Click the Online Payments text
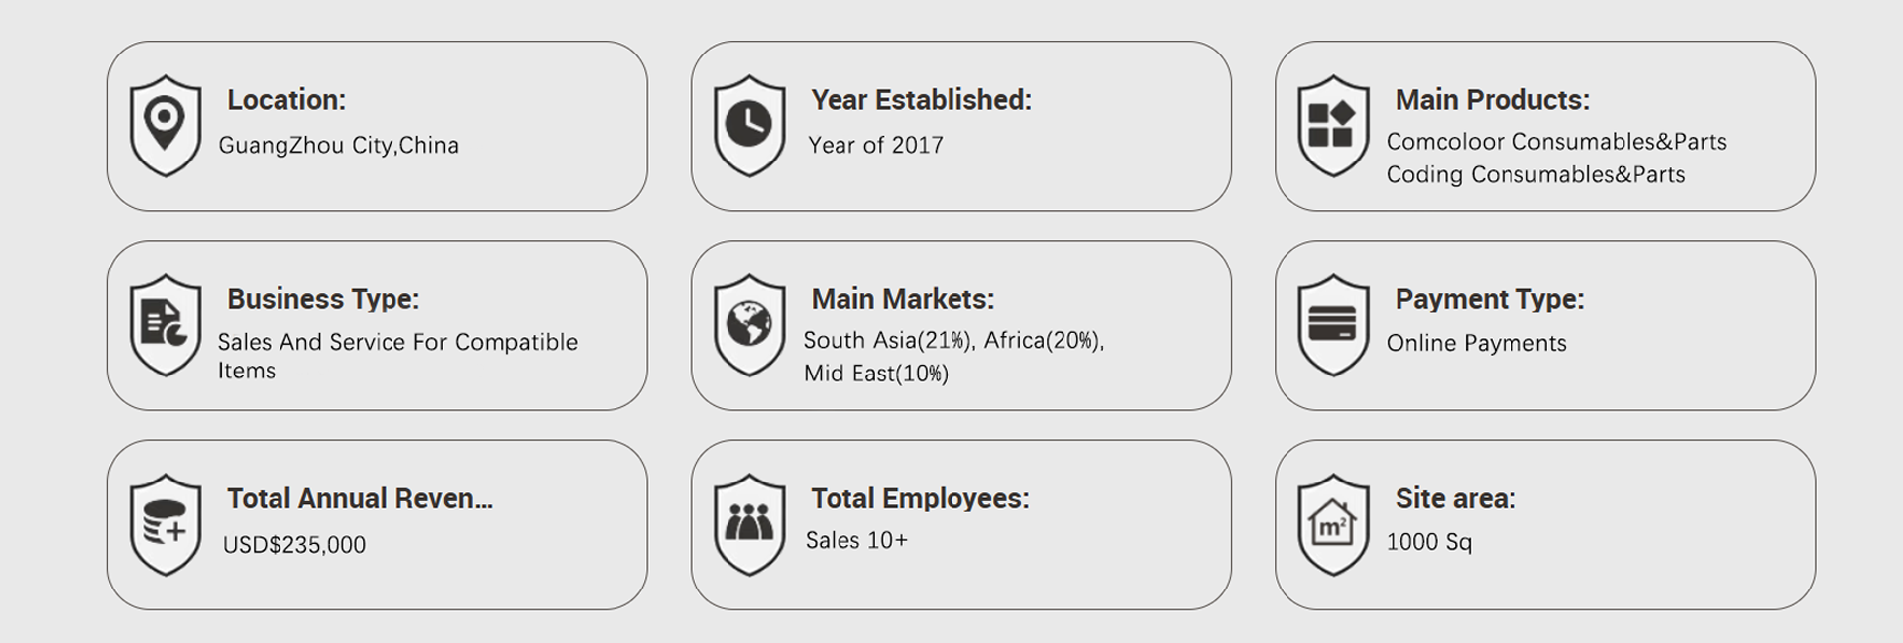This screenshot has width=1903, height=643. coord(1476,344)
